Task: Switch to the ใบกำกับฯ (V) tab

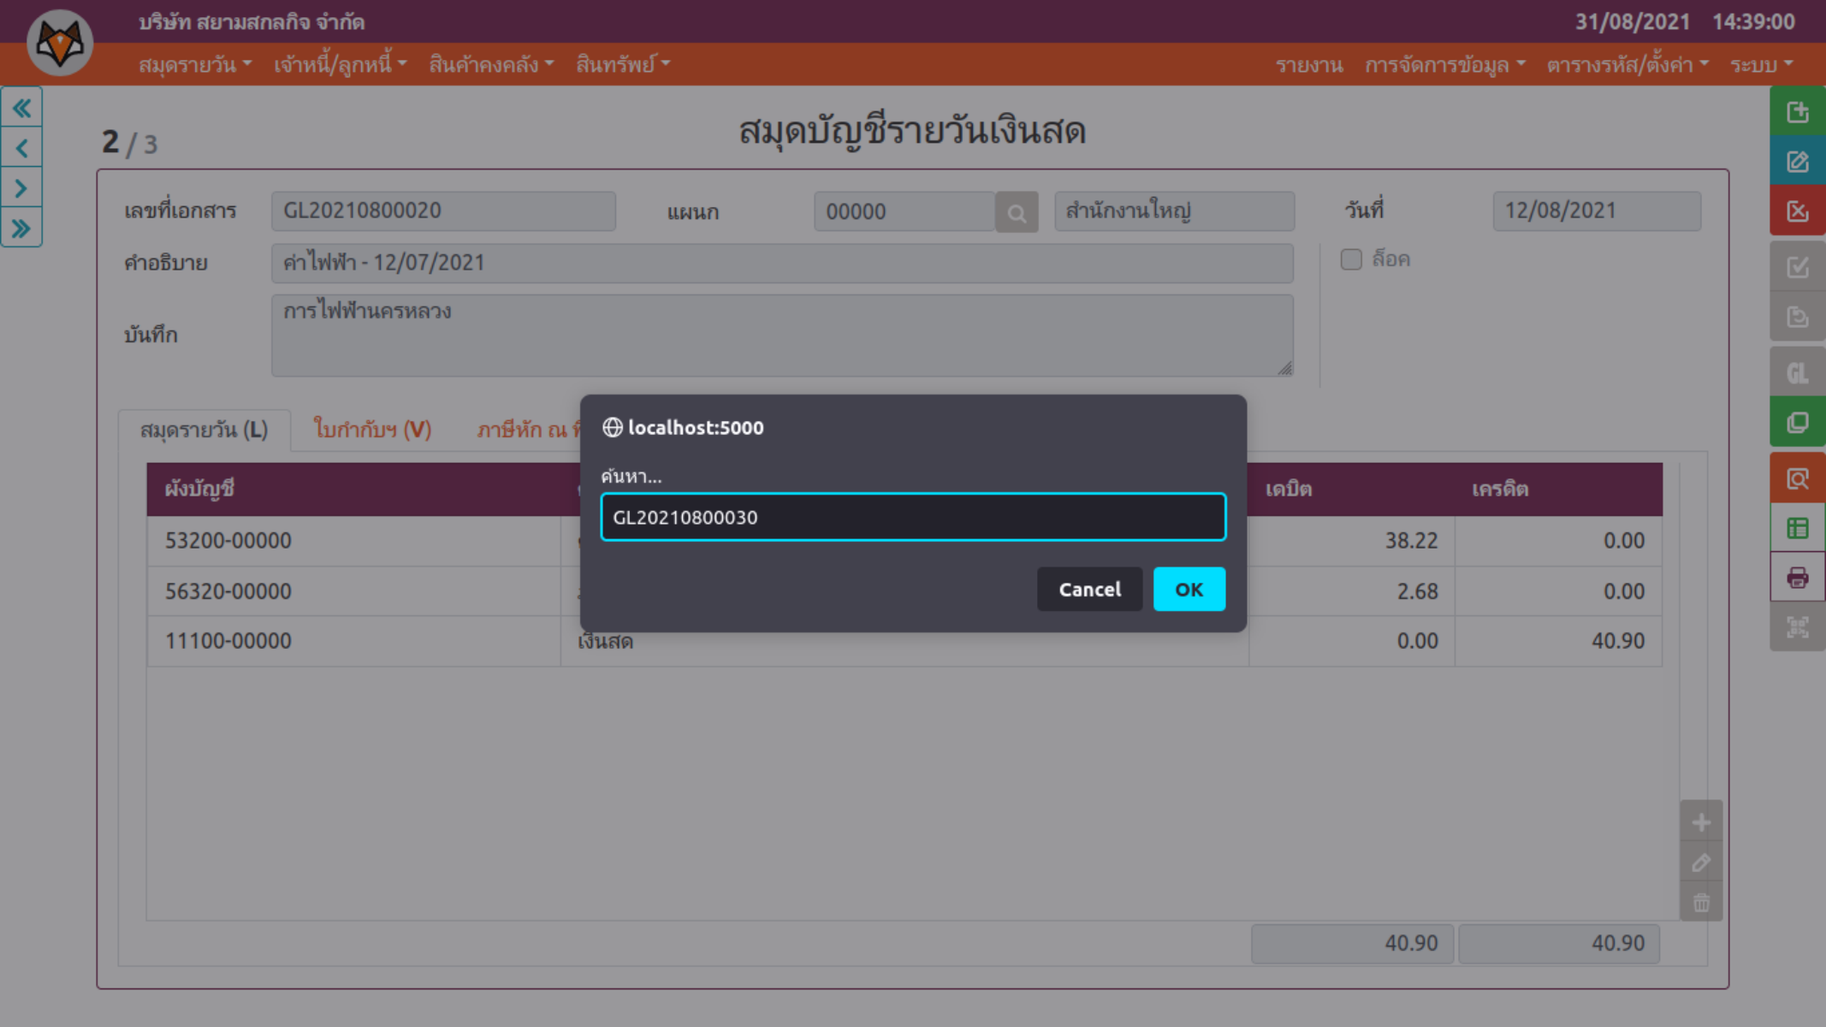Action: 372,430
